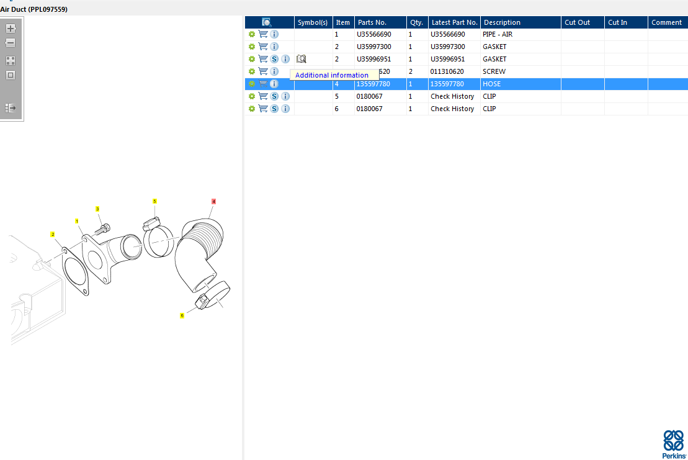Add SCREW 011310620 to cart
Viewport: 688px width, 460px height.
tap(263, 71)
